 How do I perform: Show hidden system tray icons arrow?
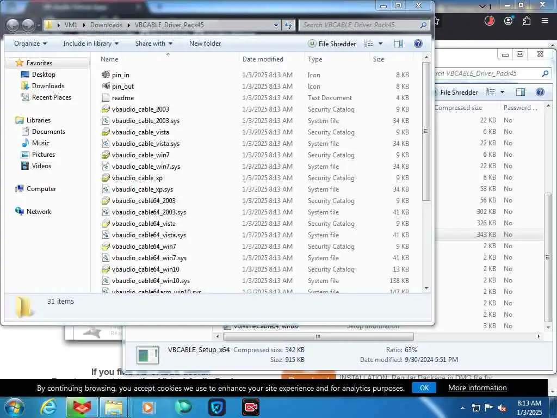click(462, 408)
